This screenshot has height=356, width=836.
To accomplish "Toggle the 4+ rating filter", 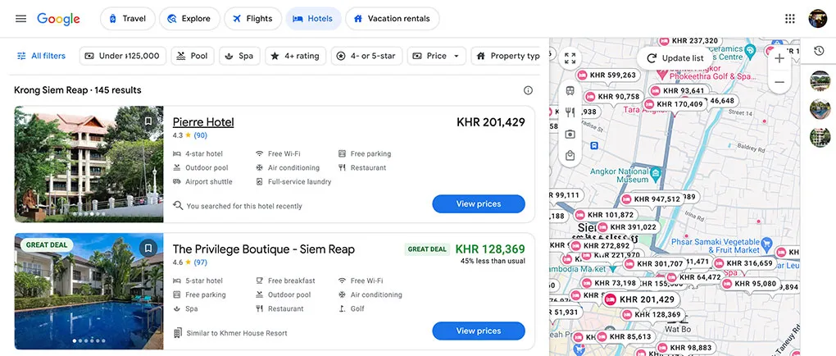I will click(295, 56).
